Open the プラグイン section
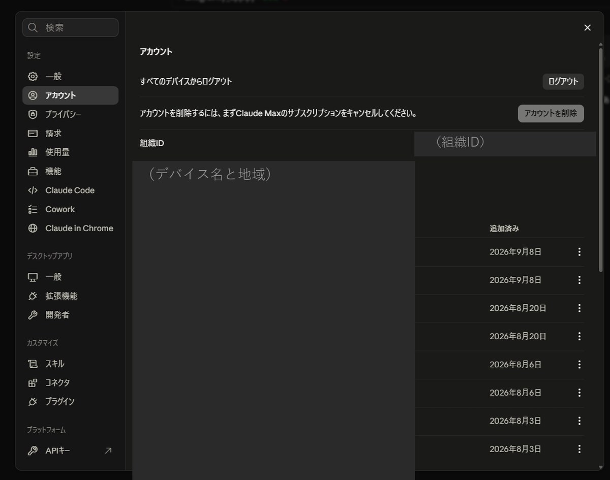 click(x=70, y=401)
